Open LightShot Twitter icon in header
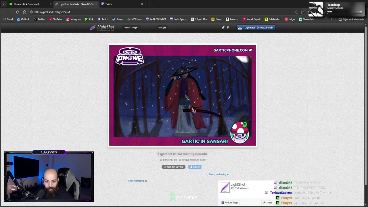The width and height of the screenshot is (368, 207). coord(223,28)
